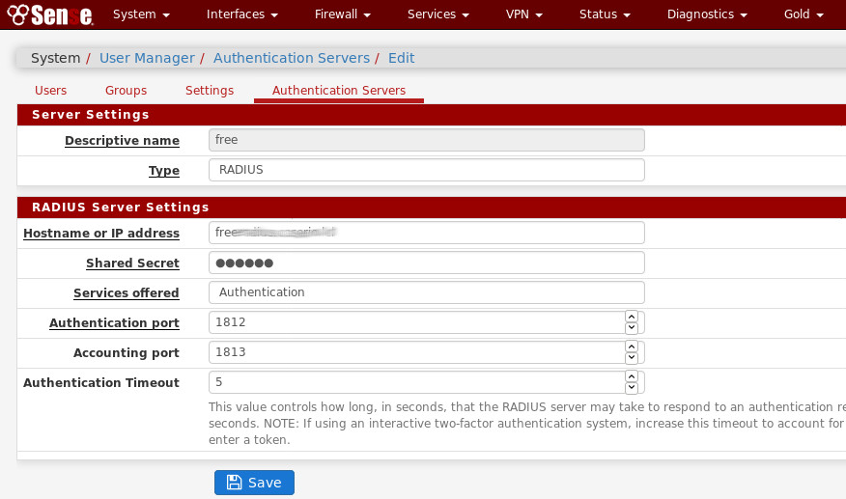The image size is (846, 499).
Task: Select the Services offered field
Action: pos(426,292)
